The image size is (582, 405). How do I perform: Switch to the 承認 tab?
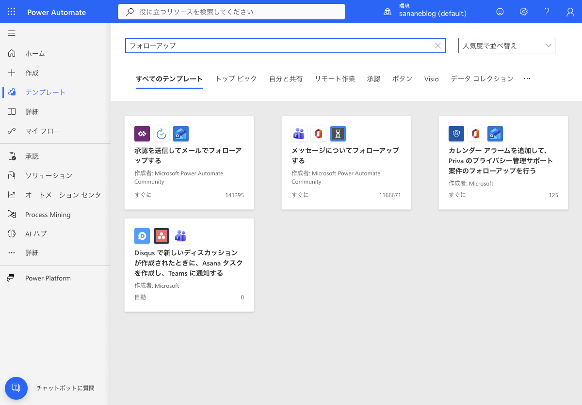click(374, 78)
